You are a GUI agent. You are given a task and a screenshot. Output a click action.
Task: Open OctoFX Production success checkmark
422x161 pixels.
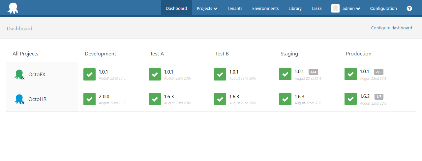pyautogui.click(x=350, y=74)
